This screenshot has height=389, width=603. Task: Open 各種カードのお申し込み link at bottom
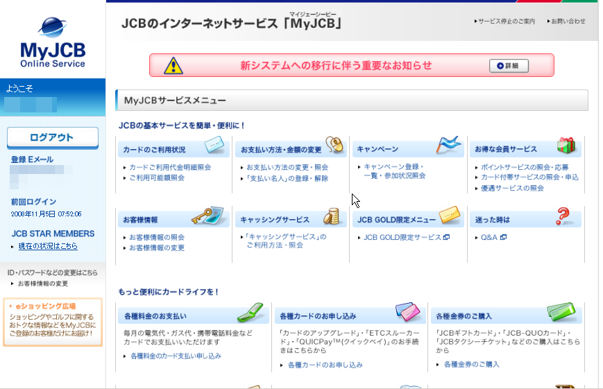pyautogui.click(x=325, y=365)
